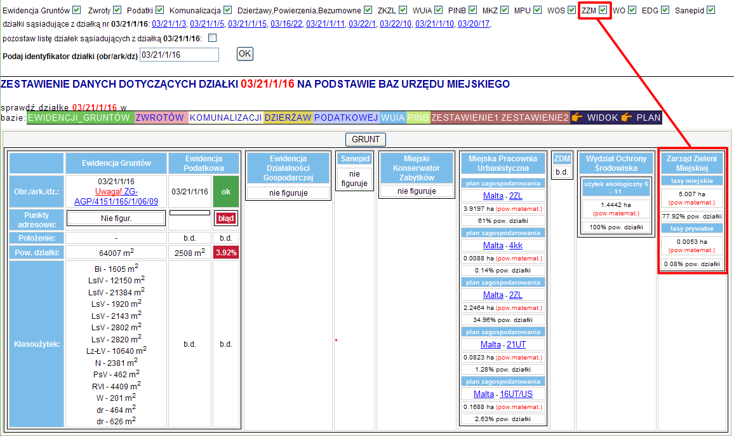The image size is (734, 437).
Task: Toggle the Ewidencja Gruntów checkbox
Action: tap(77, 10)
